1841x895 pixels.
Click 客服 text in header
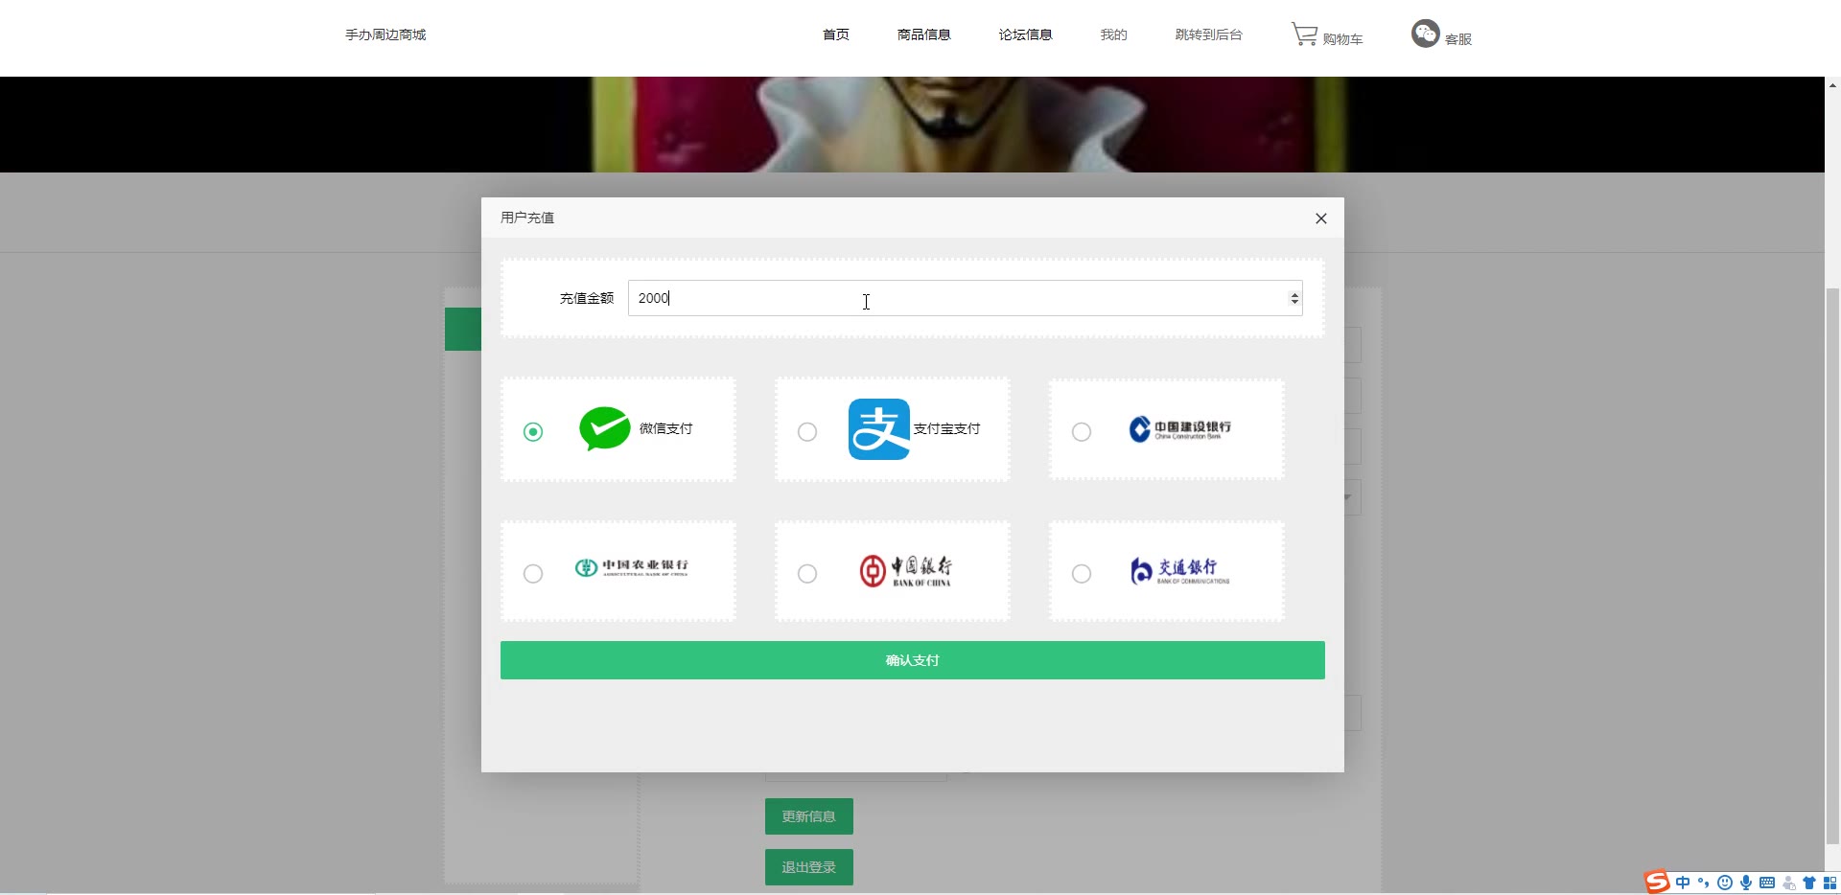tap(1458, 39)
